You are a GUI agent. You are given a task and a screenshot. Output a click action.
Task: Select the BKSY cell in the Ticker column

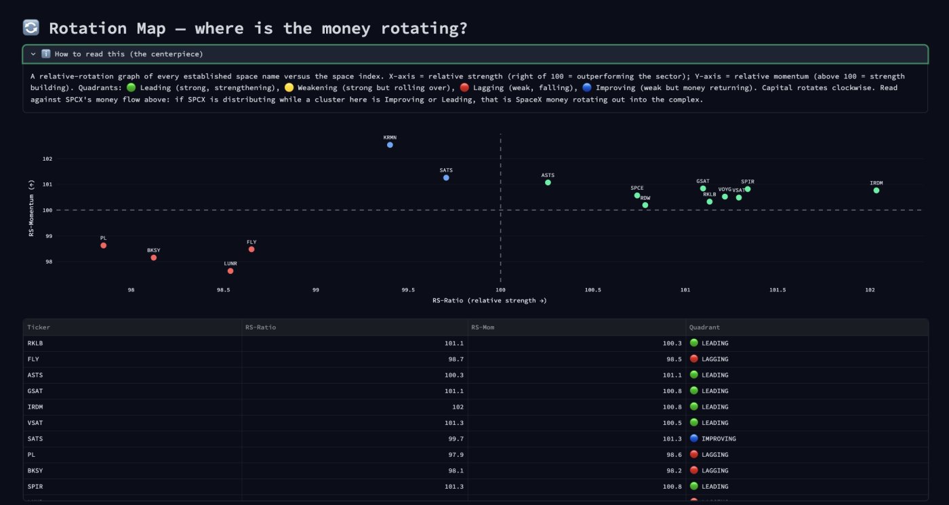click(133, 470)
